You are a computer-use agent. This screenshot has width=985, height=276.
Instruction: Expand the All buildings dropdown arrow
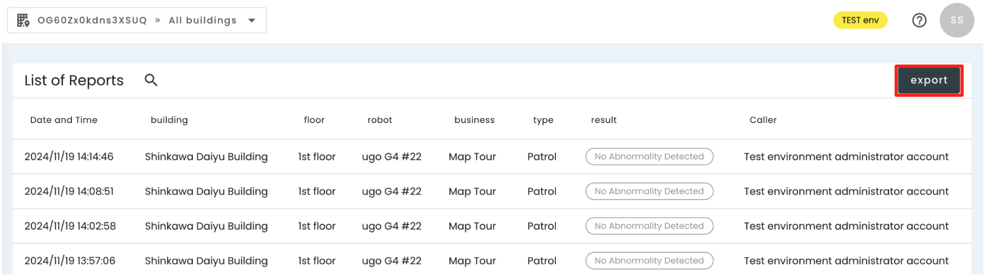(x=252, y=20)
